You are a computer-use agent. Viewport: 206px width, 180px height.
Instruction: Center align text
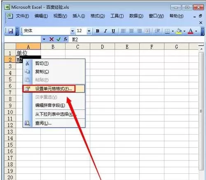pyautogui.click(x=131, y=31)
